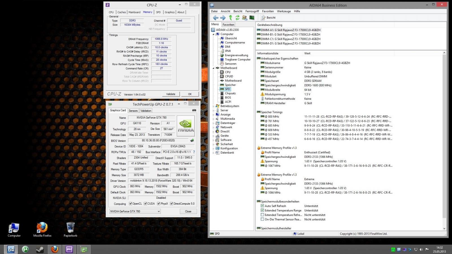Click the AIDA64 taskbar icon
The image size is (452, 254).
(x=11, y=249)
